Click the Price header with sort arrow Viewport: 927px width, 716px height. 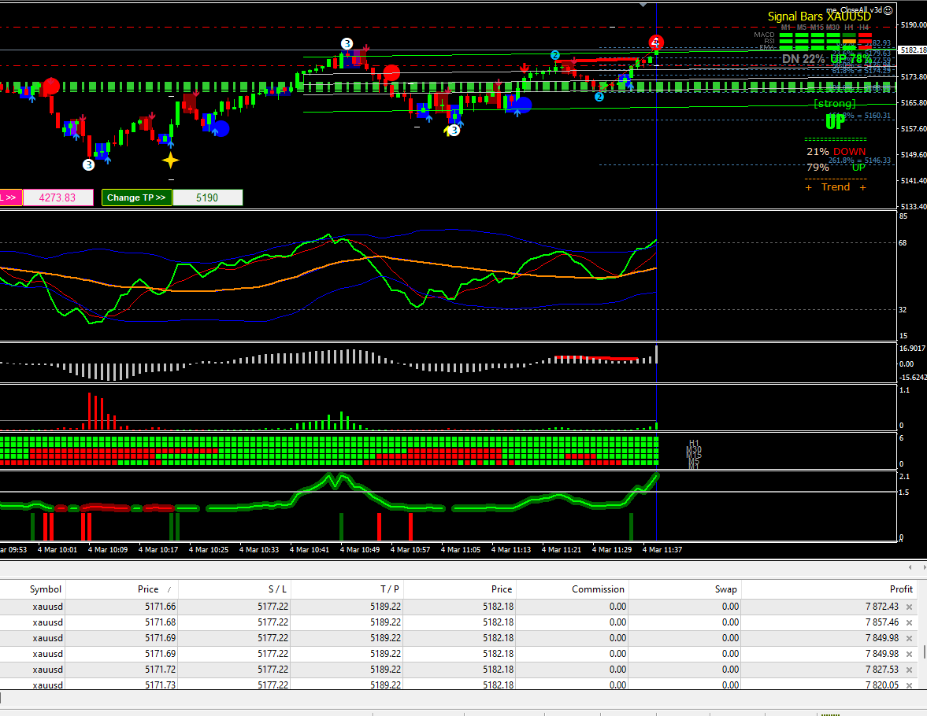148,589
